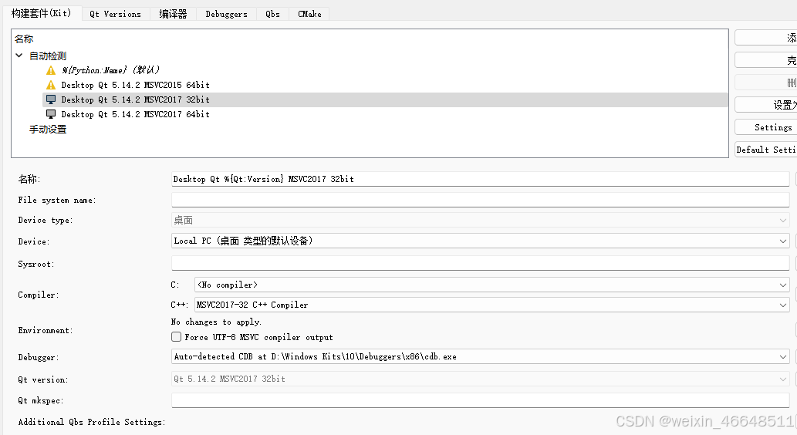Screen dimensions: 797x435
Task: Open the Debugger dropdown
Action: coord(479,356)
